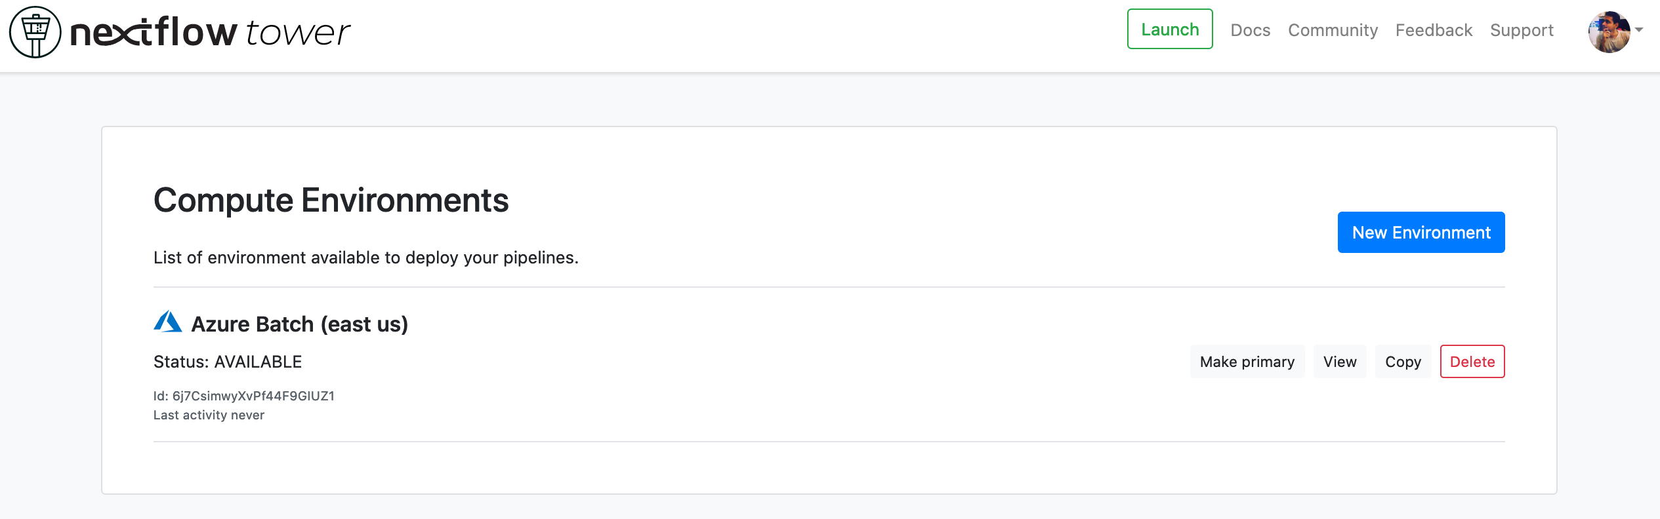Expand the account dropdown caret
Viewport: 1660px width, 519px height.
[x=1639, y=30]
